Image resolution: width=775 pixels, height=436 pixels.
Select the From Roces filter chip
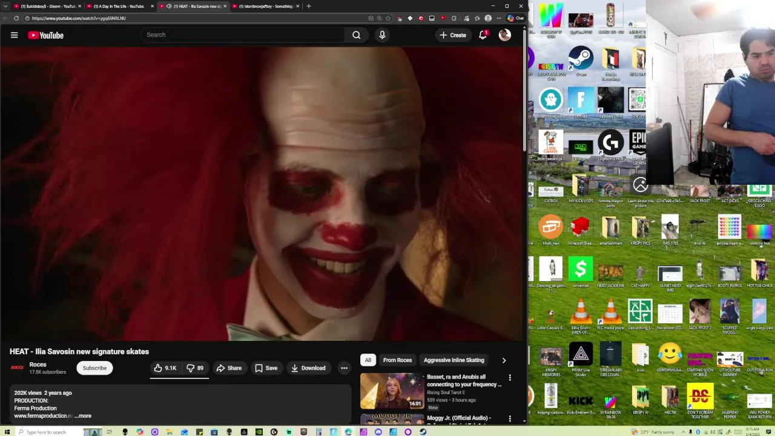coord(397,360)
